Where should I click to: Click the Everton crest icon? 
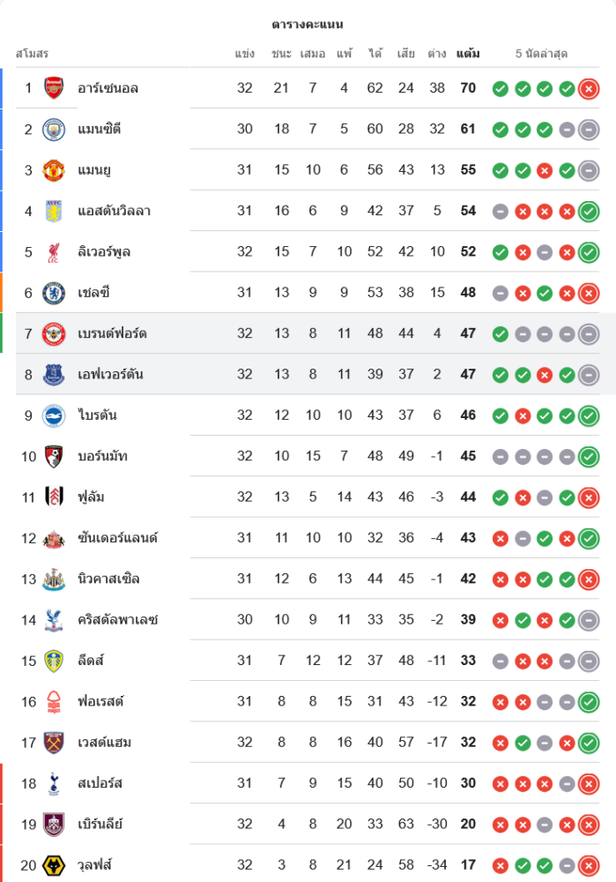coord(55,375)
